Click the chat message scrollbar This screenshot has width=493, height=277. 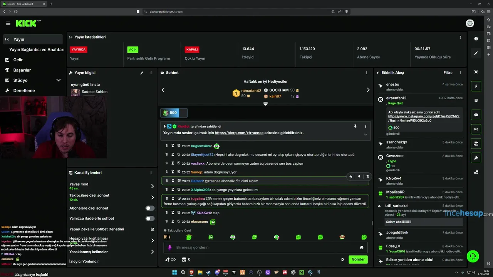[x=372, y=223]
